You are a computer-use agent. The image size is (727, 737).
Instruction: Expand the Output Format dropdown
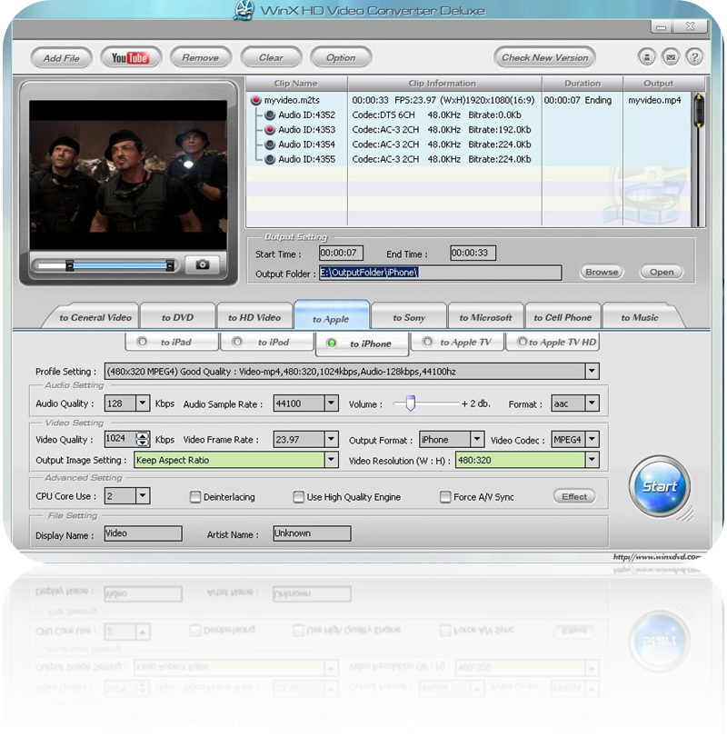pos(477,440)
